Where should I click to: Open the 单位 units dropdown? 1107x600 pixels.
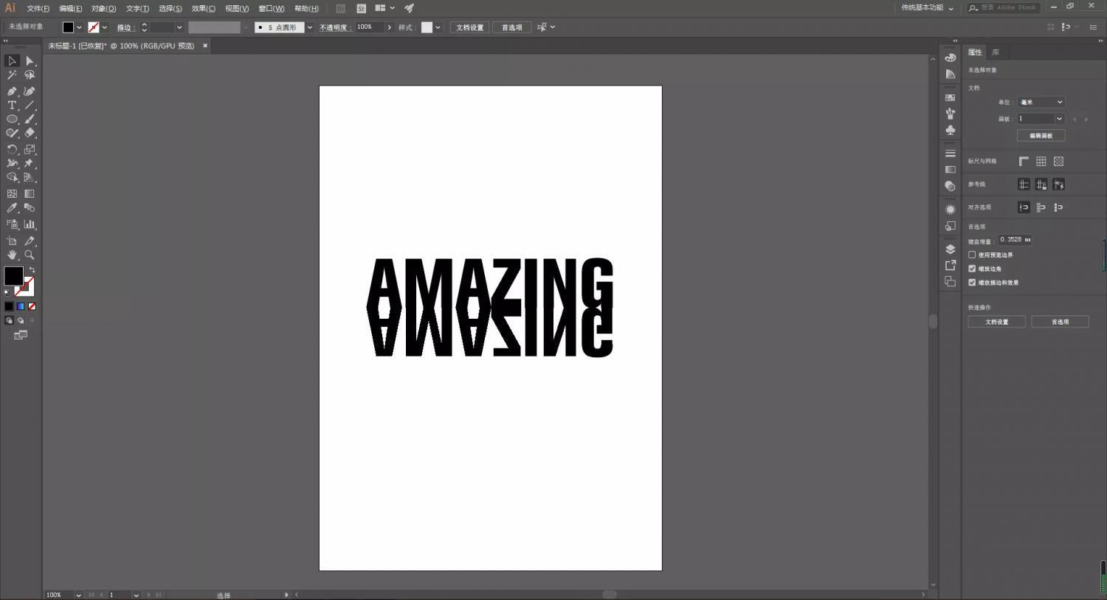coord(1041,103)
